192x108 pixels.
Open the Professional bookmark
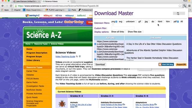coord(85,10)
